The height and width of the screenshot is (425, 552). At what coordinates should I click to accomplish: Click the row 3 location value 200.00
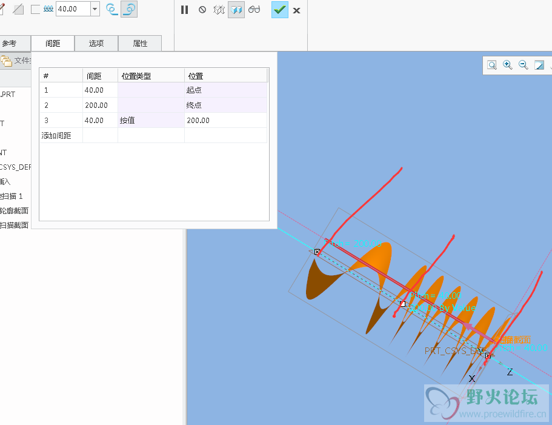(225, 121)
